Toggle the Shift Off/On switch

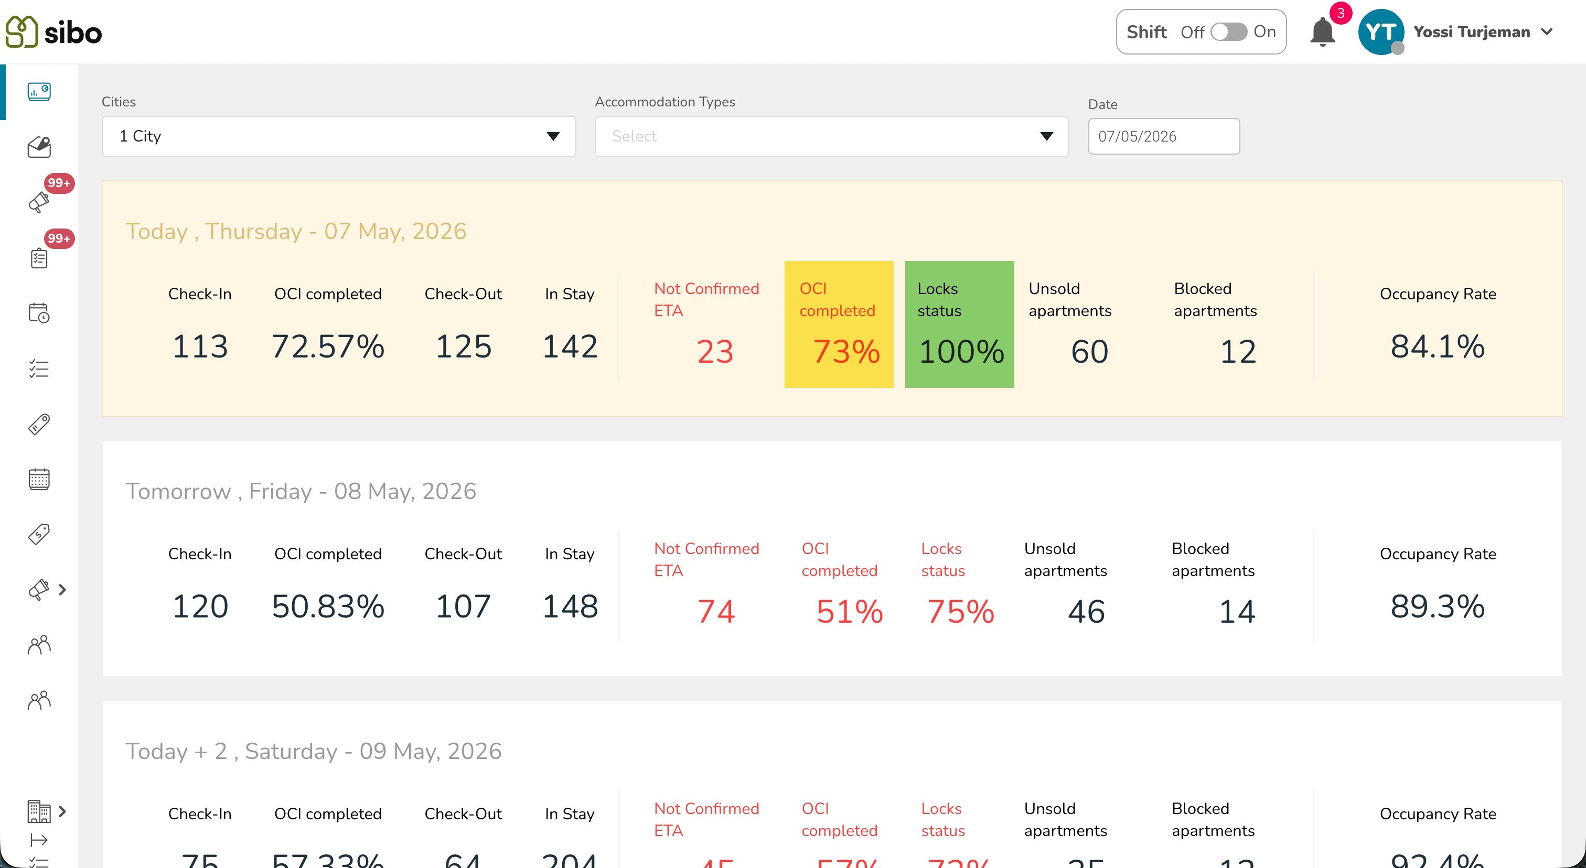click(1228, 31)
